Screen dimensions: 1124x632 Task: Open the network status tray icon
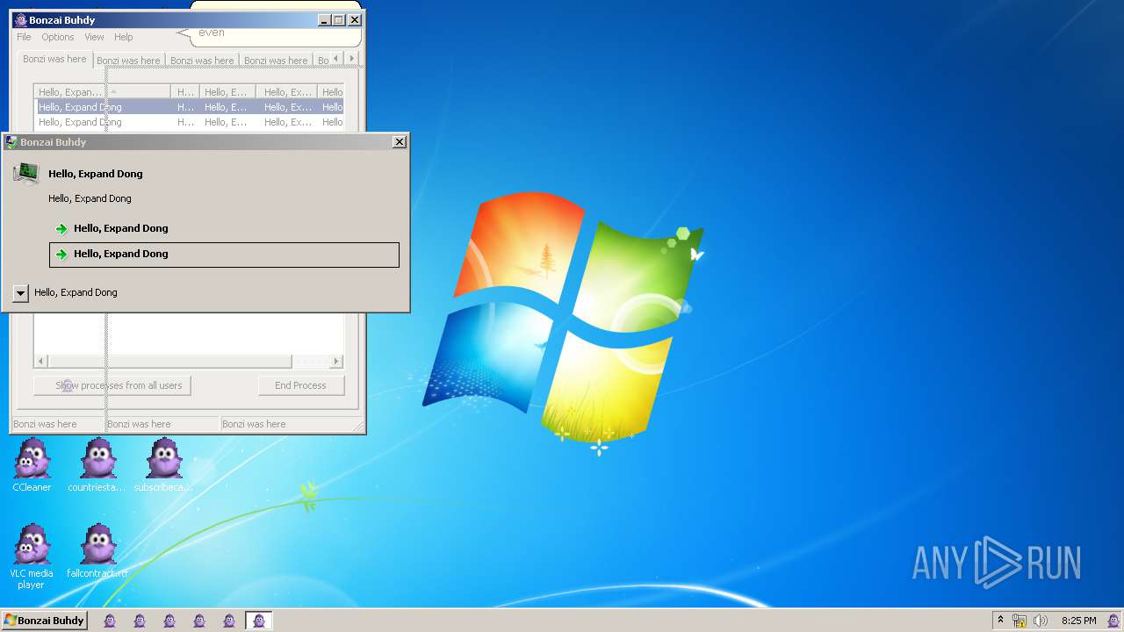pyautogui.click(x=1020, y=621)
